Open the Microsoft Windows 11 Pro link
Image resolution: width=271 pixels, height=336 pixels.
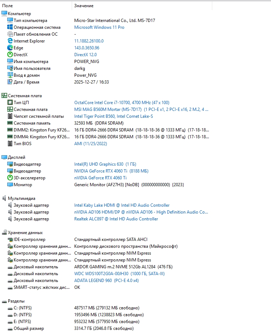pos(99,27)
